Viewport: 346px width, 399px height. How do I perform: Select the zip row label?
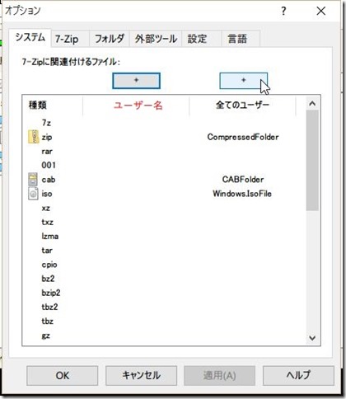pos(47,137)
